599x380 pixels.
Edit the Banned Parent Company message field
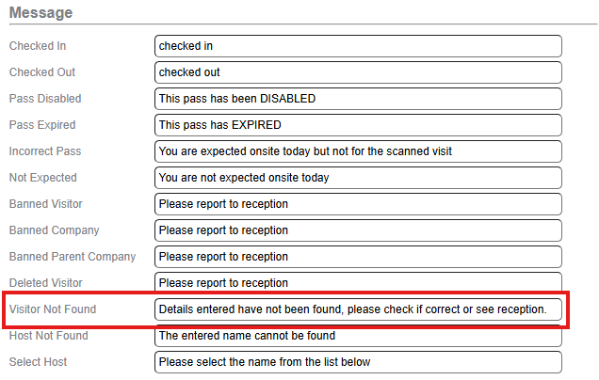pyautogui.click(x=358, y=257)
